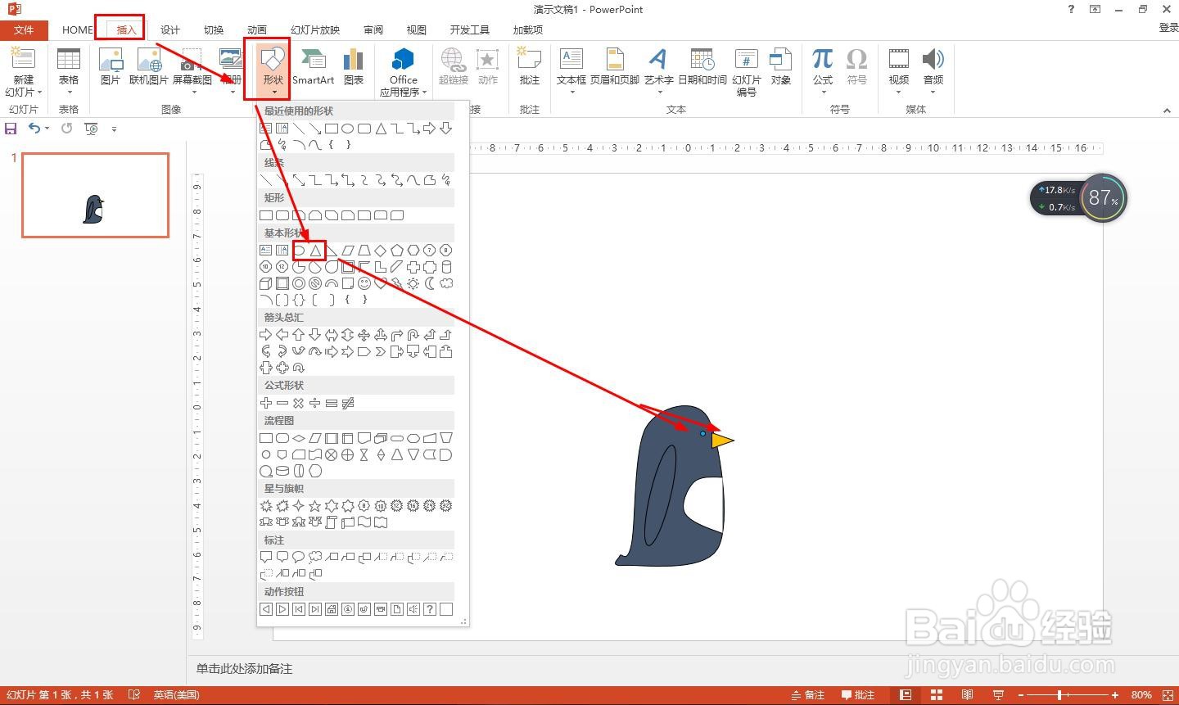Switch to Reading view in status bar
This screenshot has width=1179, height=705.
click(968, 695)
